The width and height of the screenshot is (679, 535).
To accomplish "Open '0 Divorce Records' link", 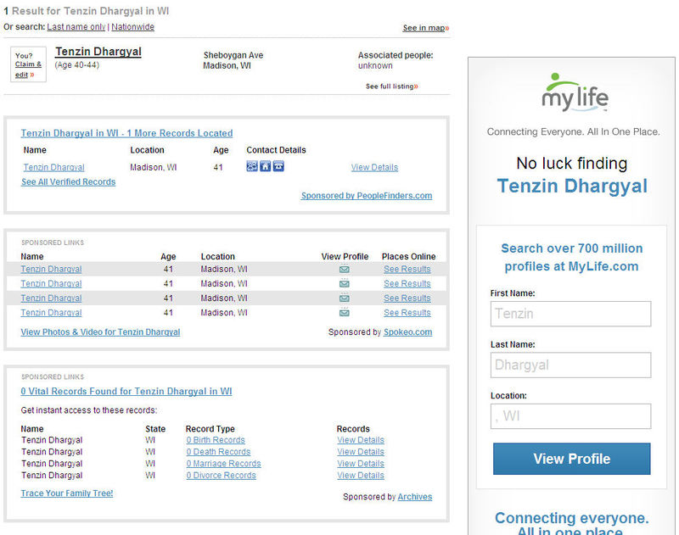I will pos(221,476).
